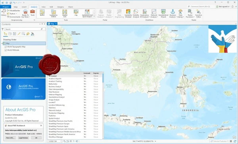Open the map scale dropdown
238x144 pixels.
pyautogui.click(x=61, y=141)
